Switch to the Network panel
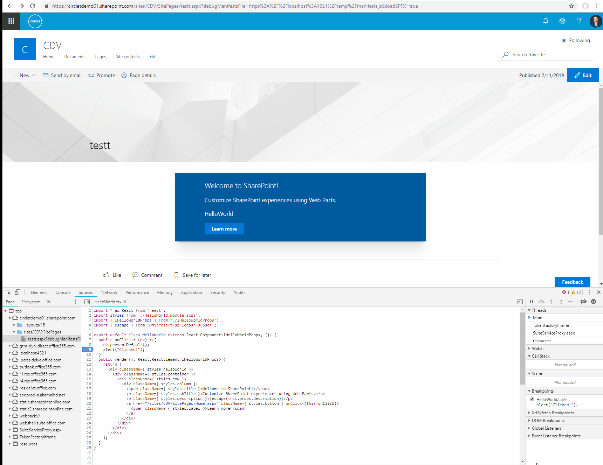This screenshot has width=603, height=465. tap(109, 292)
